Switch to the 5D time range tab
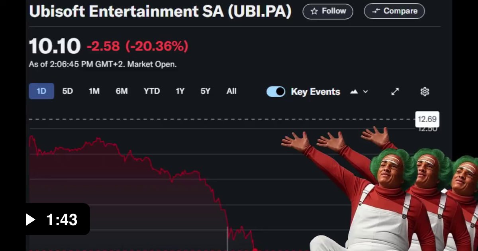The width and height of the screenshot is (478, 251). point(67,91)
